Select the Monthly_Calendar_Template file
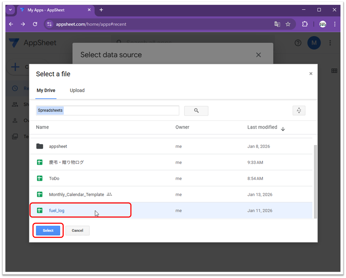Viewport: 346px width, 278px height. [x=76, y=195]
